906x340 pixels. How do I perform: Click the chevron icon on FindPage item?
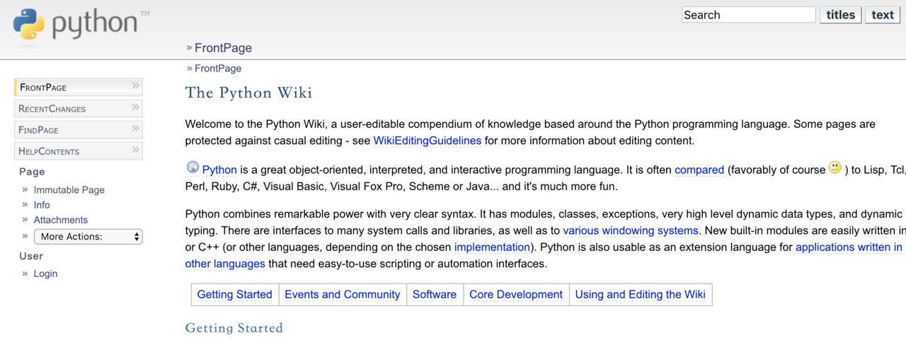pos(135,129)
